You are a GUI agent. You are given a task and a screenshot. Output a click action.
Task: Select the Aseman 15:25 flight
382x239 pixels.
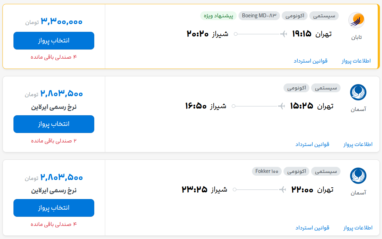[x=54, y=124]
